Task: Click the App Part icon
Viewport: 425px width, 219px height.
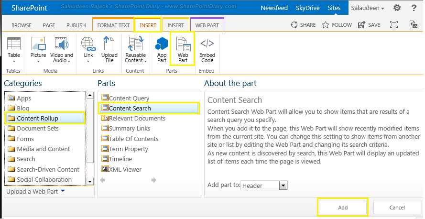Action: pos(162,44)
